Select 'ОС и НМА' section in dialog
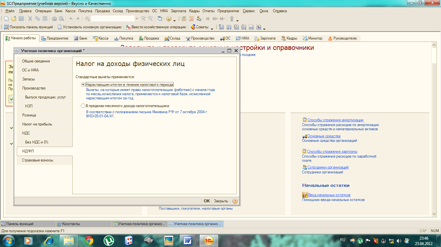The height and width of the screenshot is (247, 441). pyautogui.click(x=45, y=70)
